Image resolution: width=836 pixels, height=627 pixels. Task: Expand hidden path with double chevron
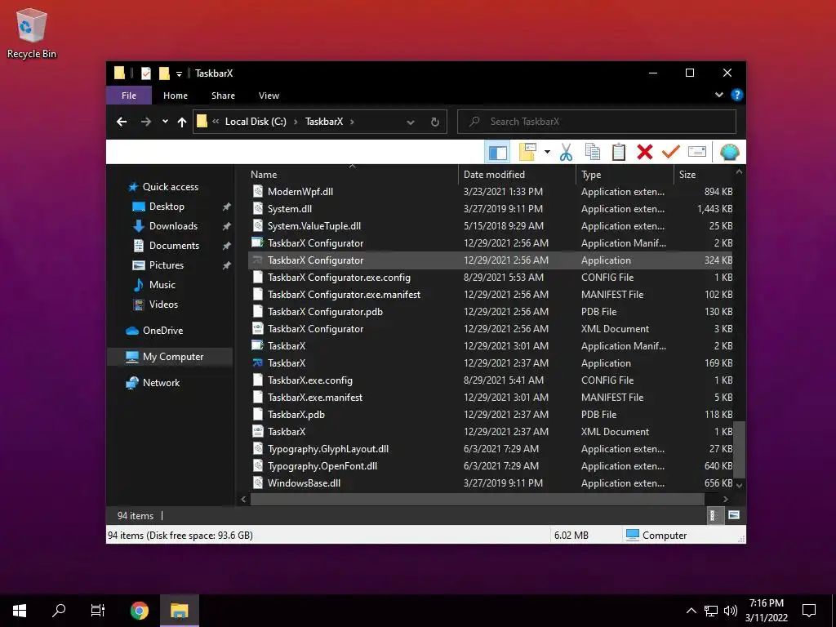[x=216, y=122]
